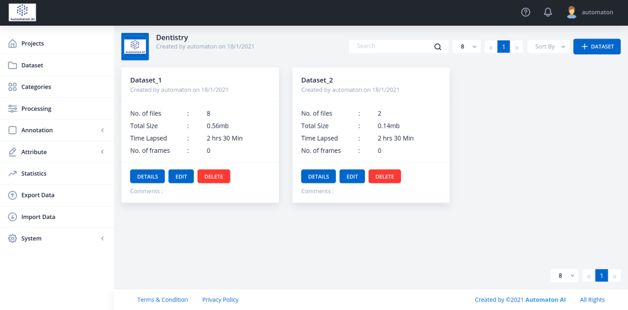
Task: Expand the Attribute submenu
Action: 102,152
